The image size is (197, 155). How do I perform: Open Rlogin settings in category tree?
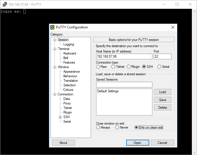pyautogui.click(x=67, y=112)
